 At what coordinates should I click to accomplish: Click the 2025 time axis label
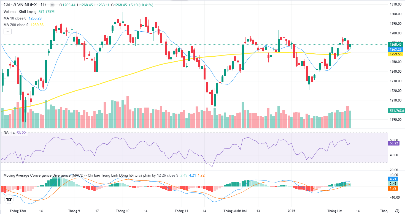pyautogui.click(x=291, y=211)
